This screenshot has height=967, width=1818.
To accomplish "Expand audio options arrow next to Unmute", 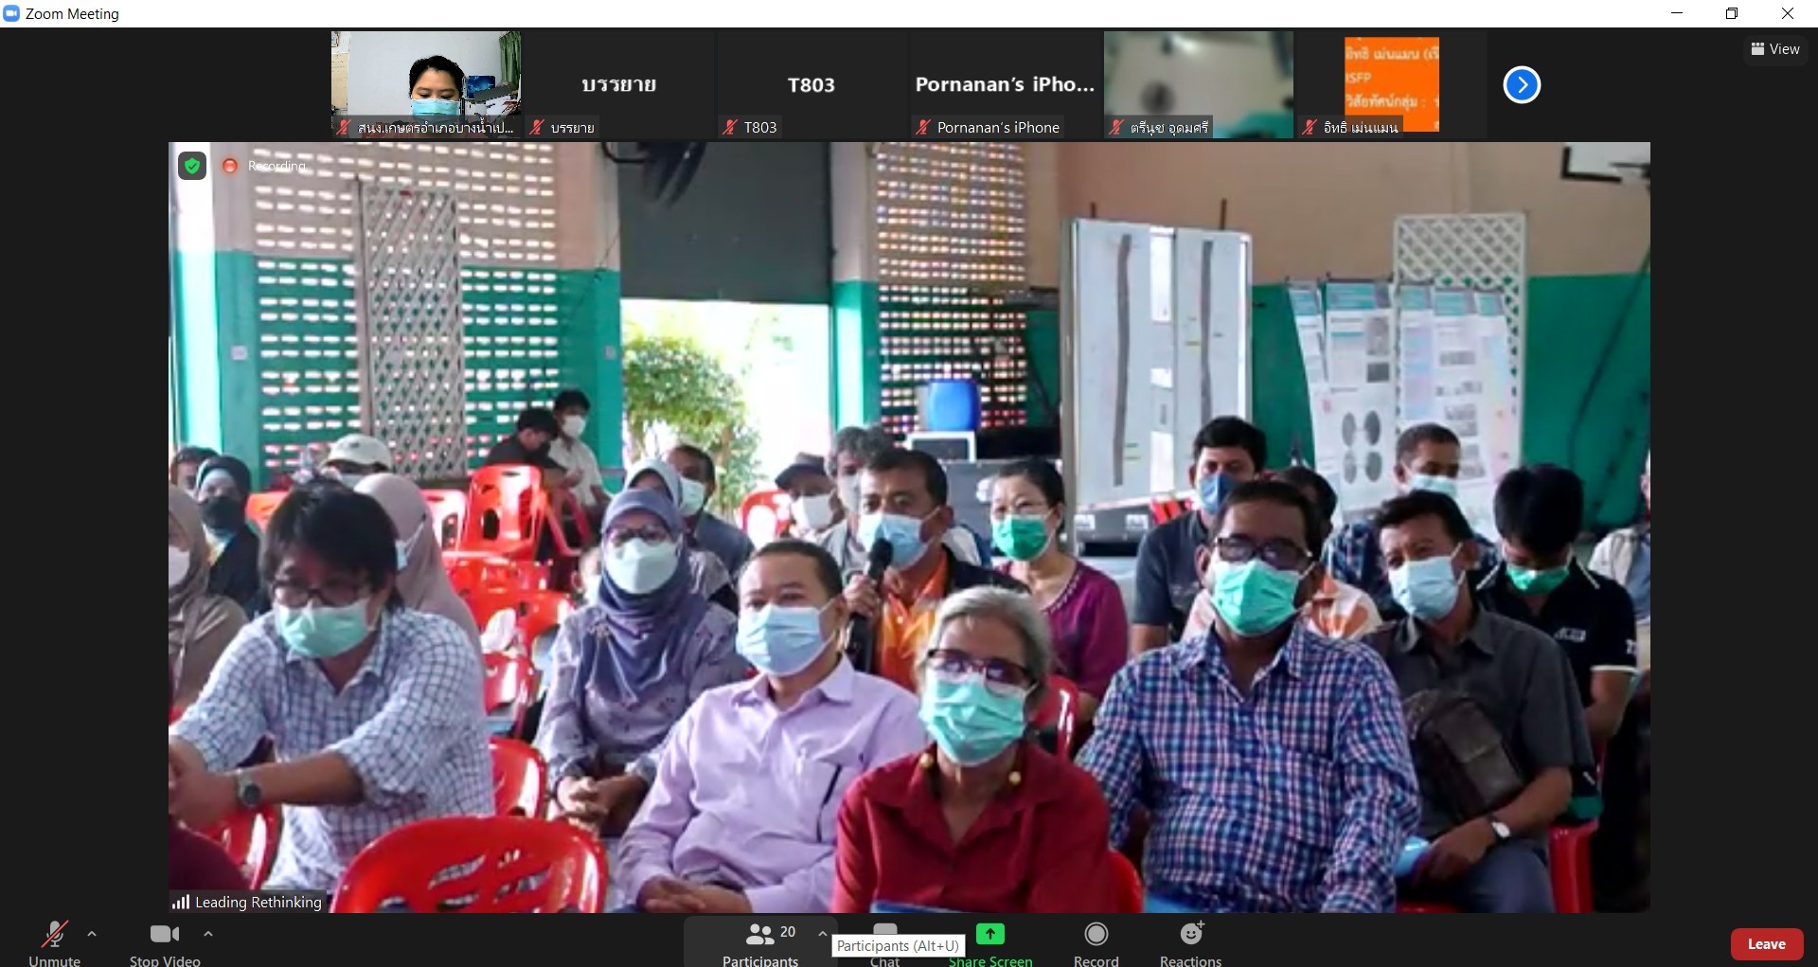I will (x=92, y=934).
